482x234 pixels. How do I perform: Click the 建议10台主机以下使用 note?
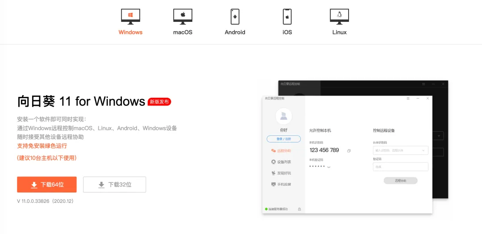(x=47, y=158)
